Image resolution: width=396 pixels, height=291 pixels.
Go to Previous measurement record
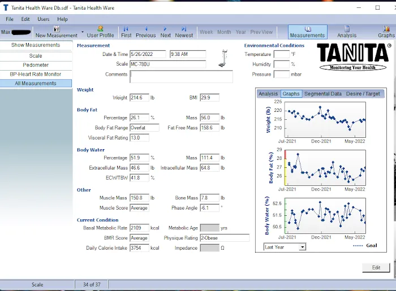145,32
